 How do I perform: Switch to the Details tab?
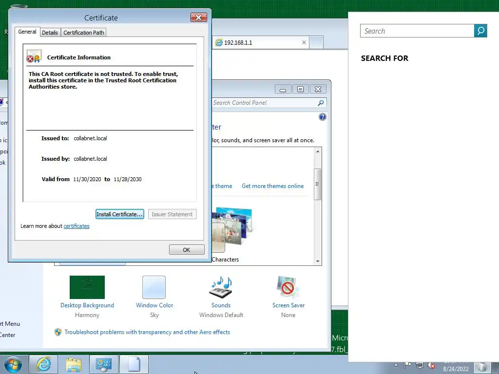coord(50,33)
